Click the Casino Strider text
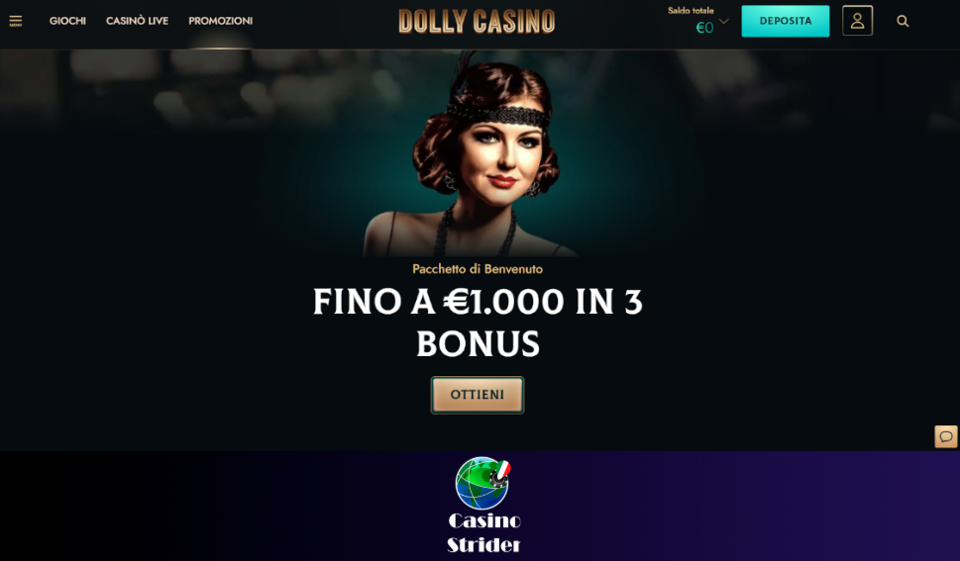The height and width of the screenshot is (561, 960). tap(483, 532)
